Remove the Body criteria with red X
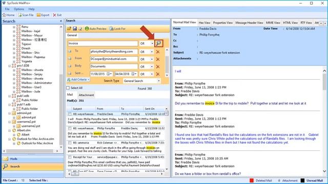Image resolution: width=328 pixels, height=184 pixels. coord(158,67)
